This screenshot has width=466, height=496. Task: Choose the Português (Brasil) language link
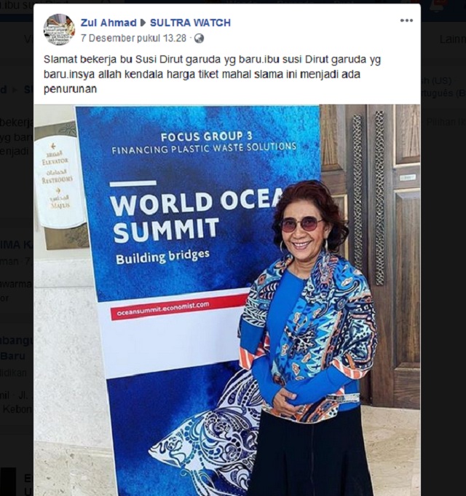tap(442, 93)
